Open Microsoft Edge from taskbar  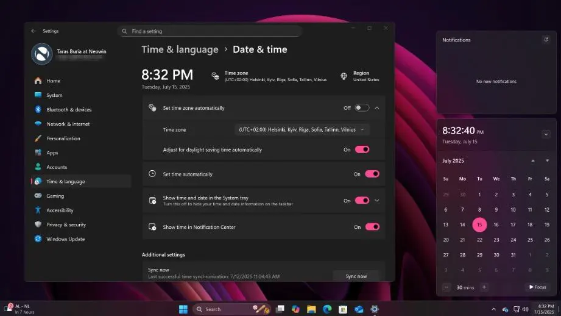327,309
